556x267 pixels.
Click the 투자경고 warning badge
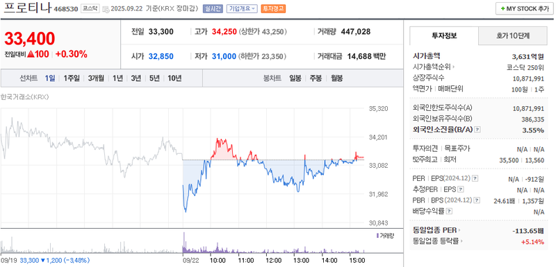tap(273, 9)
